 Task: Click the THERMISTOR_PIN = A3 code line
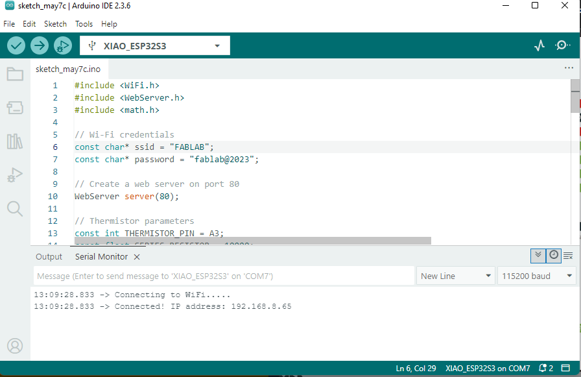tap(149, 233)
